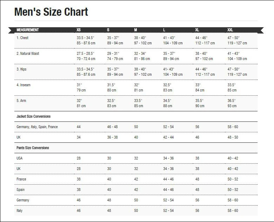The image size is (274, 222).
Task: Click the "Jacket Size Conversions" section heading
Action: click(34, 116)
